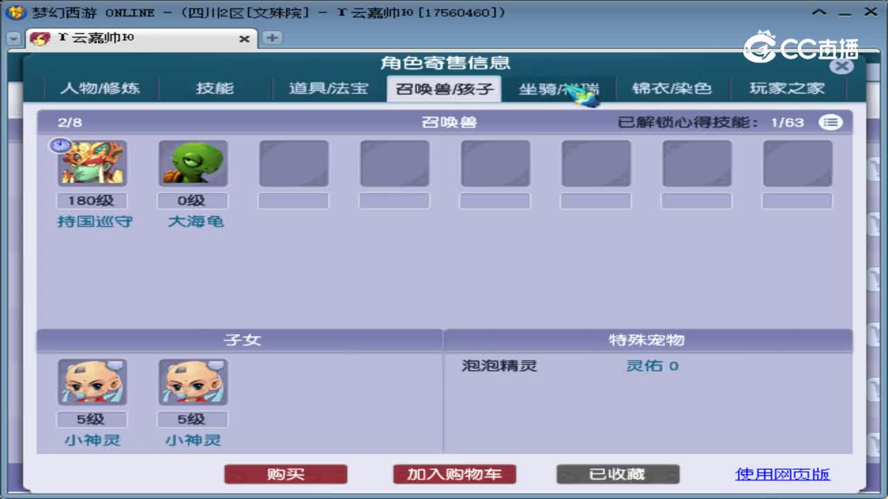Click the last empty summon slot

coord(798,164)
